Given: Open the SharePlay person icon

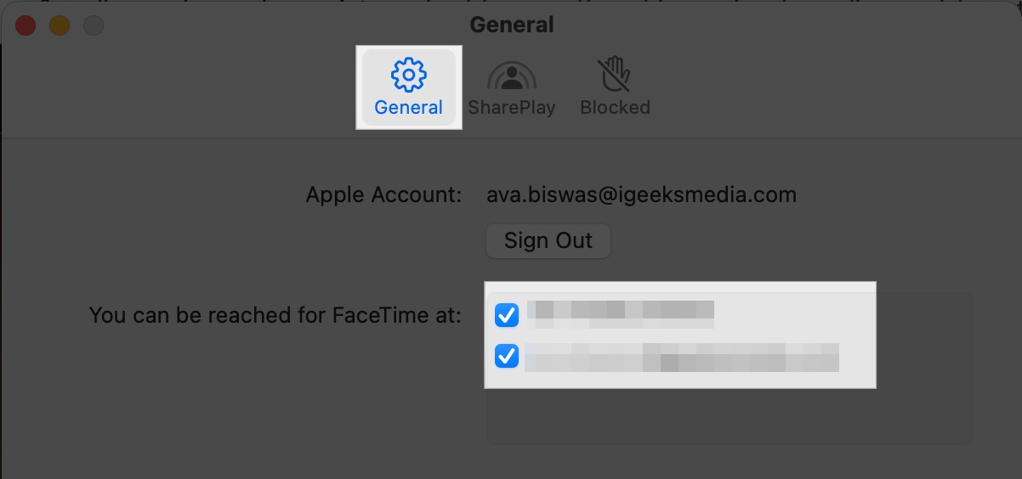Looking at the screenshot, I should pyautogui.click(x=511, y=76).
